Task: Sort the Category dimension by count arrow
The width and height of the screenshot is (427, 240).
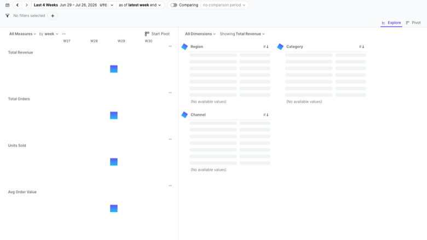Action: pyautogui.click(x=361, y=47)
